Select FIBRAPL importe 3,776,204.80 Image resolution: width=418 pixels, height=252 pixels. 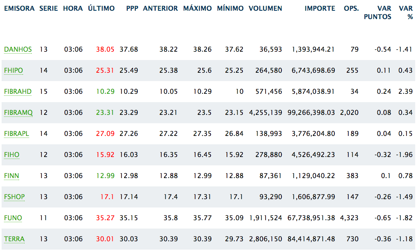pos(313,134)
